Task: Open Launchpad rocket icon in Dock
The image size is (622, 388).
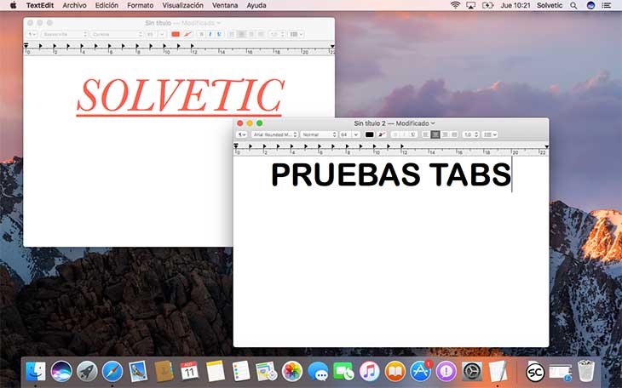Action: [x=87, y=371]
